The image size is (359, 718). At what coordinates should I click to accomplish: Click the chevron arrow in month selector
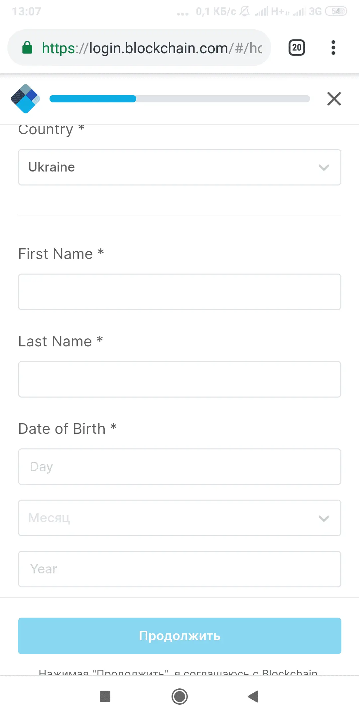pos(324,518)
